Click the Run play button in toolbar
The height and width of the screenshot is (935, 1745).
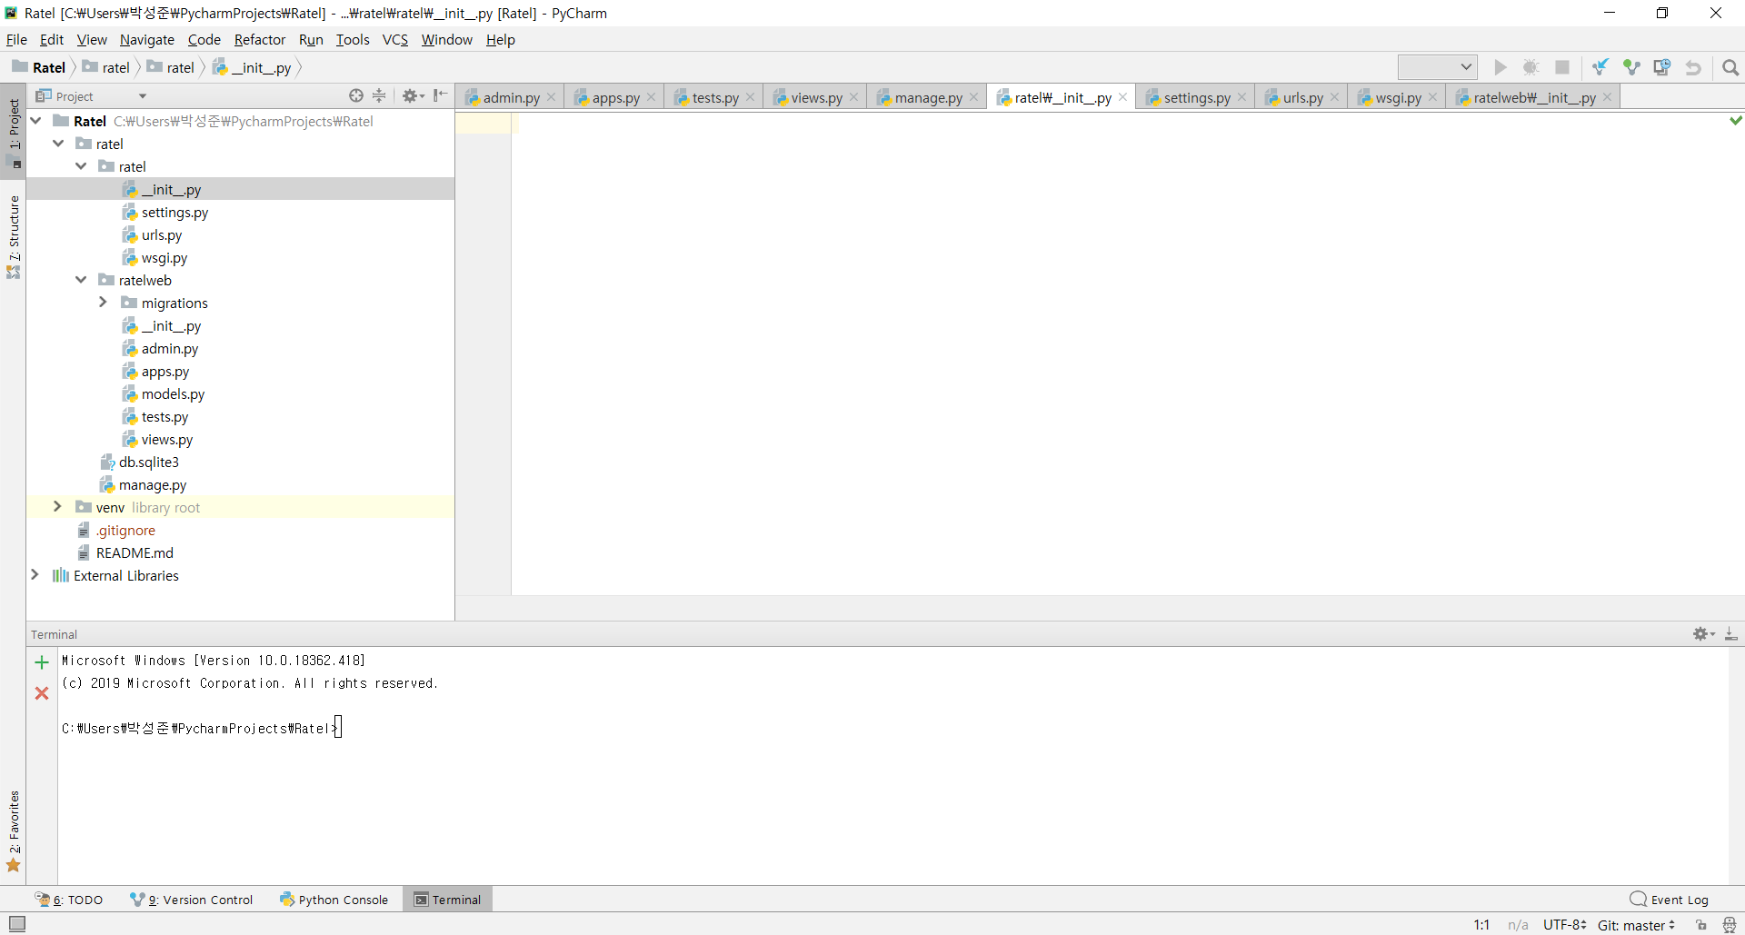(1500, 67)
